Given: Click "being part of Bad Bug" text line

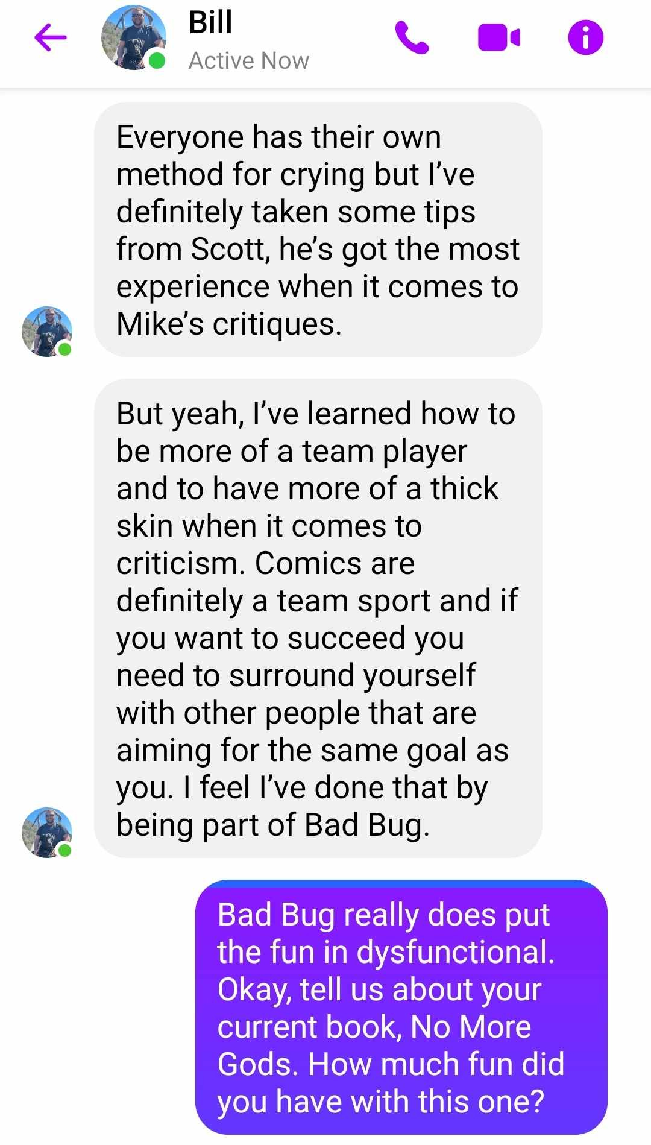Looking at the screenshot, I should point(273,825).
